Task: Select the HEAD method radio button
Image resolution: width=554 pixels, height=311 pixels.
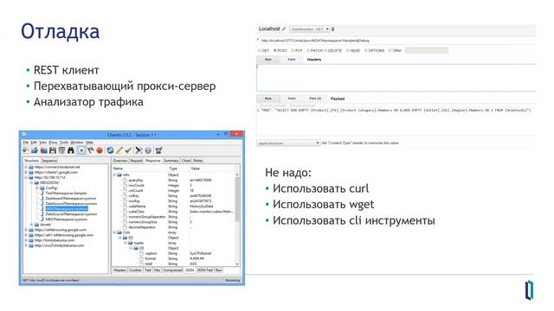Action: pos(348,50)
